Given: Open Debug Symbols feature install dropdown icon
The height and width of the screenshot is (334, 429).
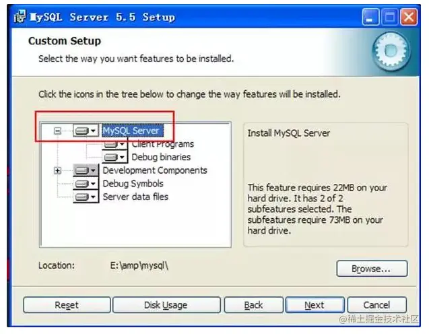Looking at the screenshot, I should tap(86, 184).
